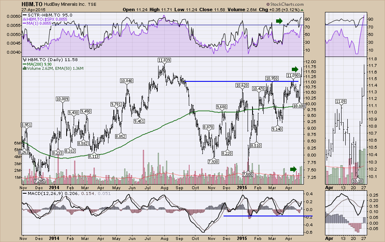Click the candlestick icon before HBM.TO (Daily)

[x=24, y=59]
